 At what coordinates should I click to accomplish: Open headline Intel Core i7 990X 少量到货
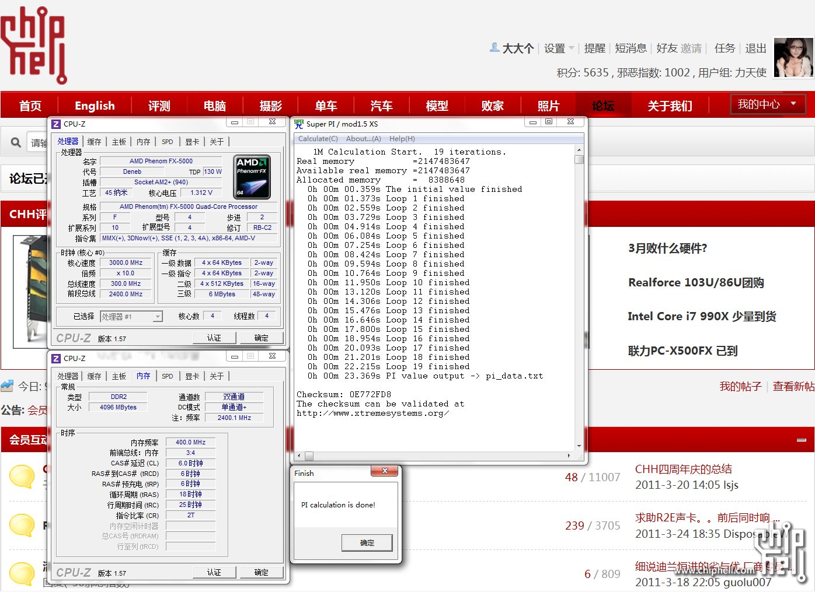click(x=702, y=317)
